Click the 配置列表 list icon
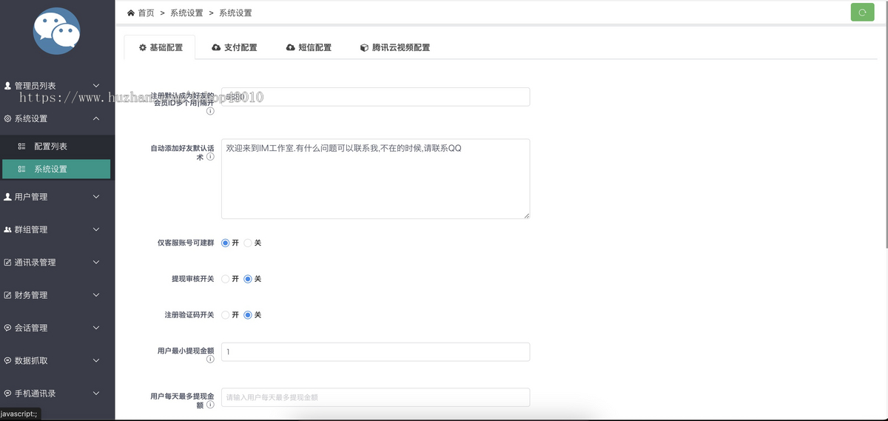This screenshot has width=888, height=421. (22, 146)
